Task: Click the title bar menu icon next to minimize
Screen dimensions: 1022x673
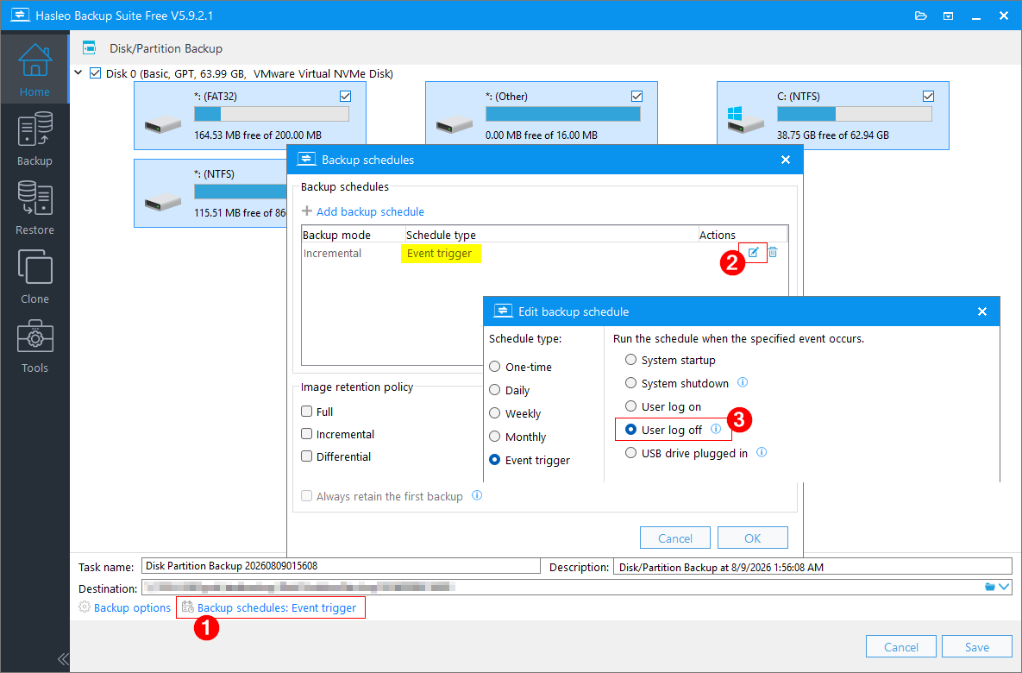Action: (949, 16)
